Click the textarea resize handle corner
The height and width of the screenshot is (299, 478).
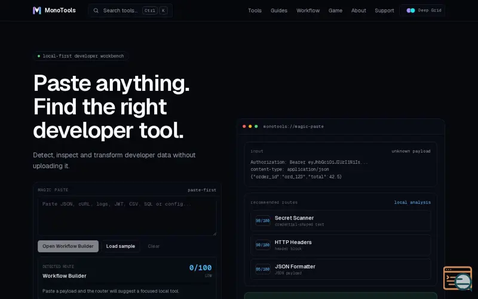pos(215,234)
